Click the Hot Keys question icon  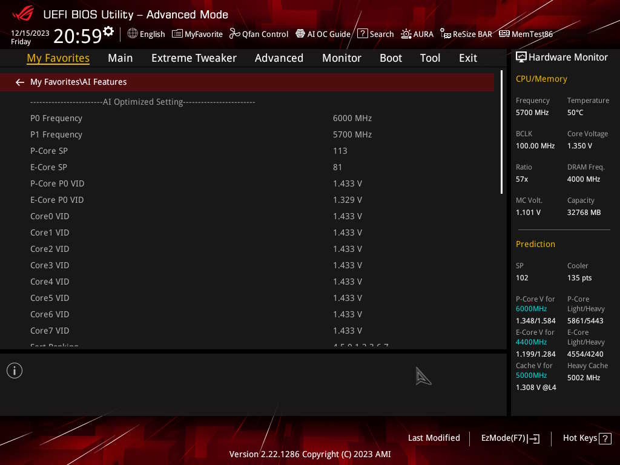point(605,438)
